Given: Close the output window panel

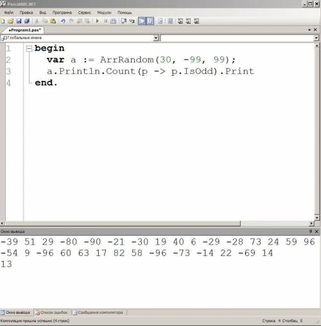Looking at the screenshot, I should click(317, 231).
